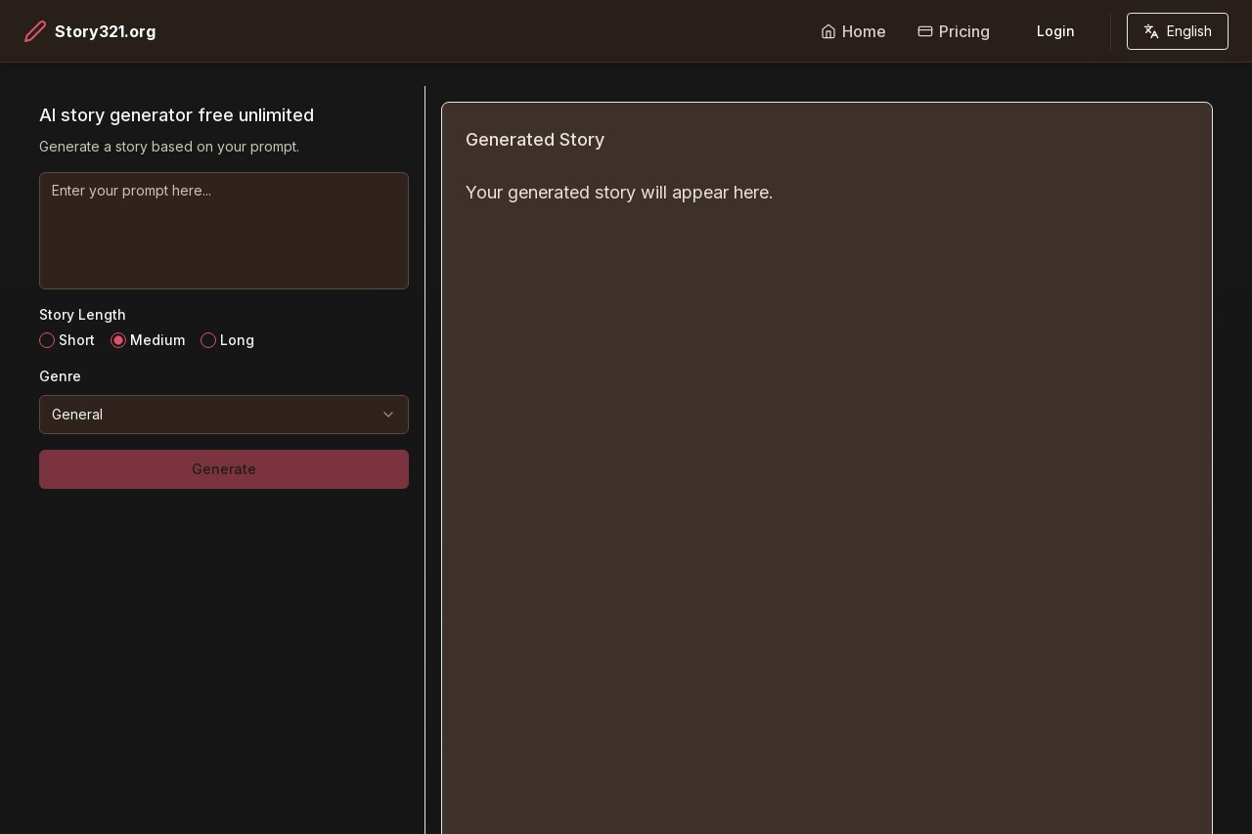This screenshot has width=1252, height=834.
Task: Click 'Generate a story based on your prompt.' text
Action: pyautogui.click(x=169, y=147)
